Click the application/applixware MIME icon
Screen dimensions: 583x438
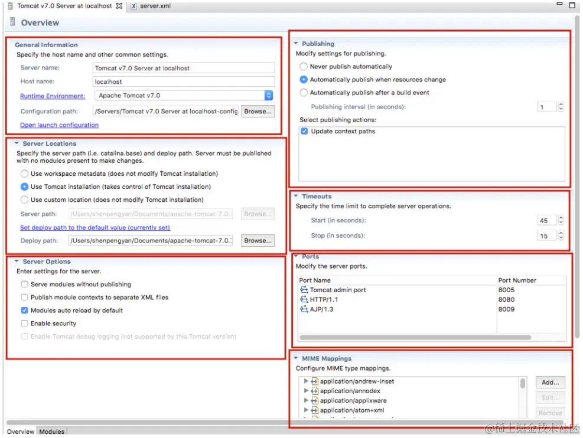point(315,400)
